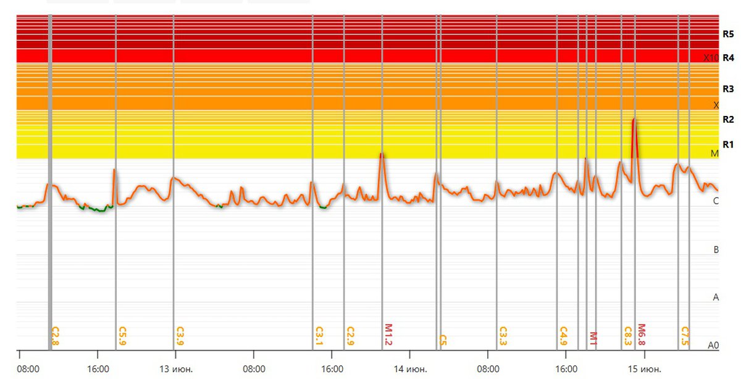Click the R5 radio blackout scale label

728,35
